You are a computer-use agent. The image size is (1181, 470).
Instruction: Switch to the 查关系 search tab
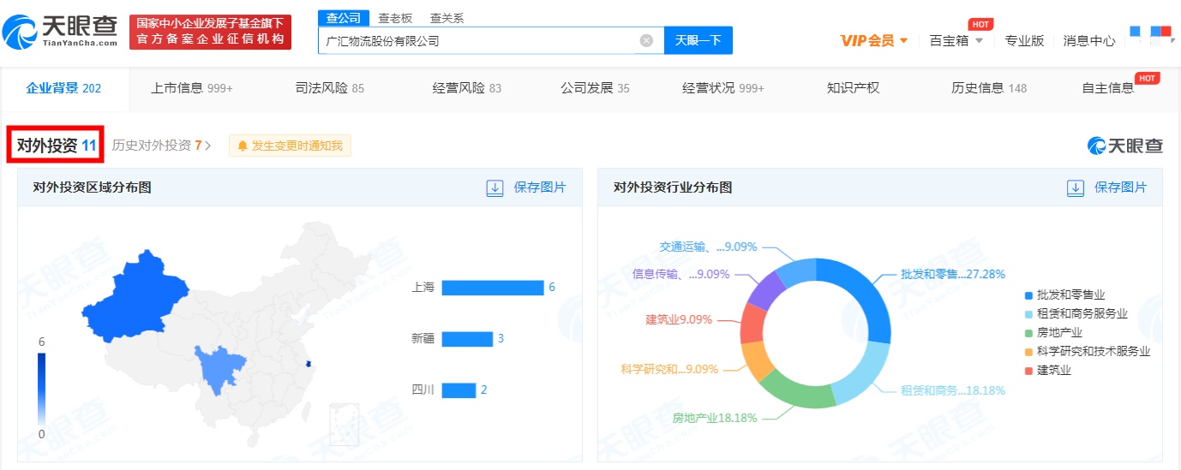[447, 18]
